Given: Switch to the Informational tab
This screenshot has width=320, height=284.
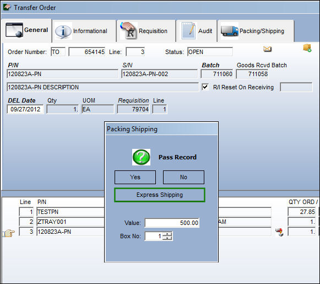Looking at the screenshot, I should pos(84,31).
